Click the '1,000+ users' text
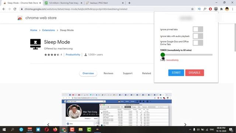Screen dimensions: 236x133 (96, 55)
